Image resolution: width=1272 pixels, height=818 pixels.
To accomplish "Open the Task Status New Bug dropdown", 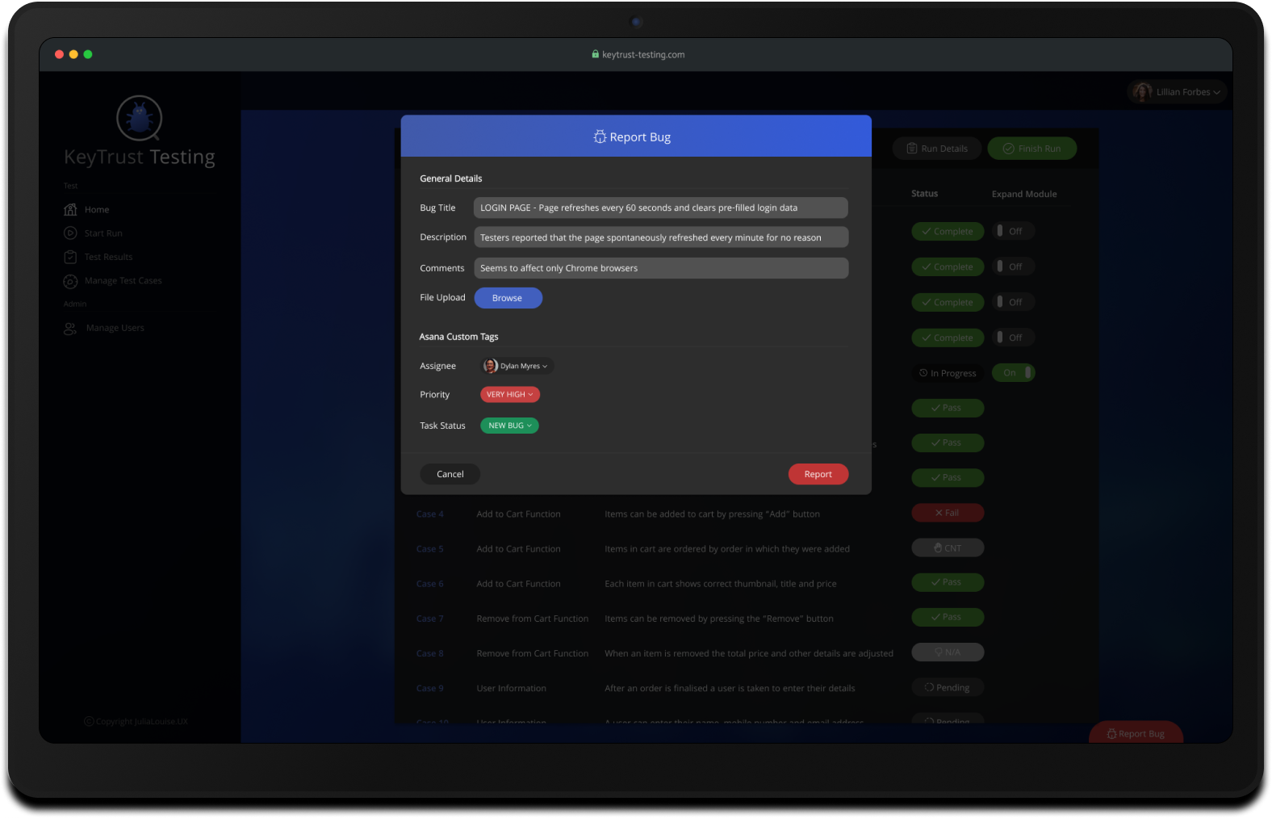I will coord(509,426).
